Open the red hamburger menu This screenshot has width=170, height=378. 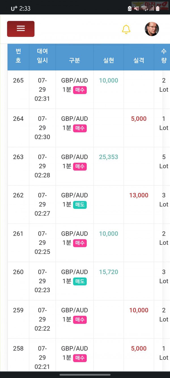(21, 29)
